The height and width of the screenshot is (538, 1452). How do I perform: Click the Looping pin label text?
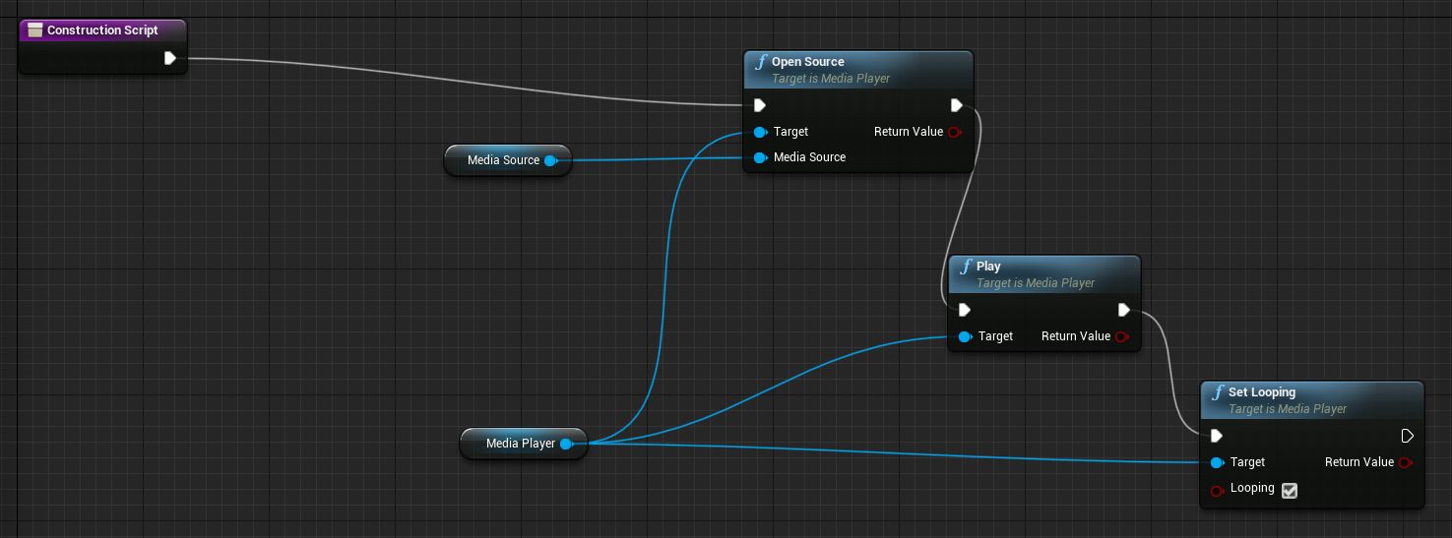pos(1252,488)
